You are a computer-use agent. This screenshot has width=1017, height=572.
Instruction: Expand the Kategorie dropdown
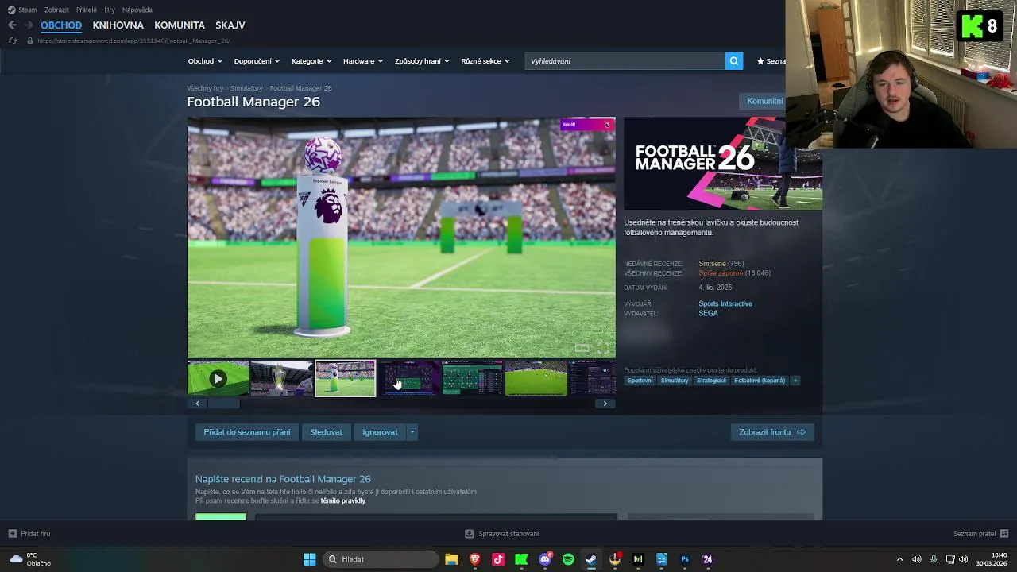[x=311, y=61]
